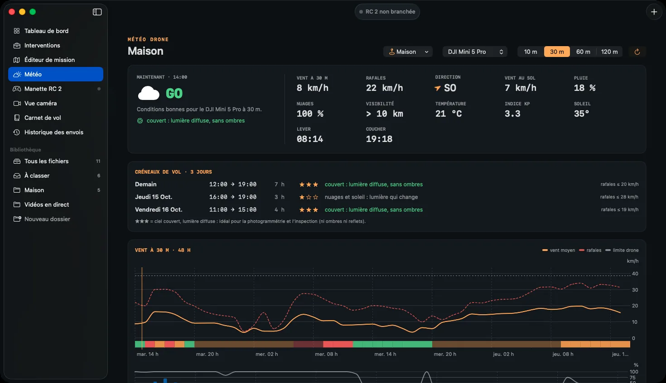Click the RC 2 non branchée status pill
This screenshot has height=383, width=666.
tap(387, 12)
